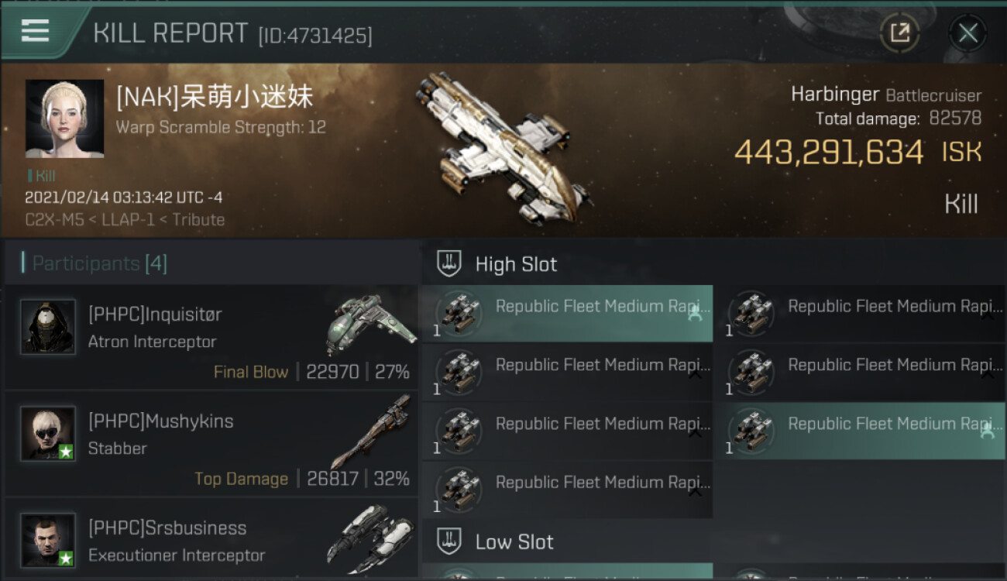Expand chevron on top-right high slot module
Viewport: 1007px width, 581px height.
coord(987,315)
